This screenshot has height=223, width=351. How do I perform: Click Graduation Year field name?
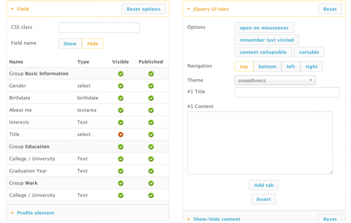click(28, 171)
